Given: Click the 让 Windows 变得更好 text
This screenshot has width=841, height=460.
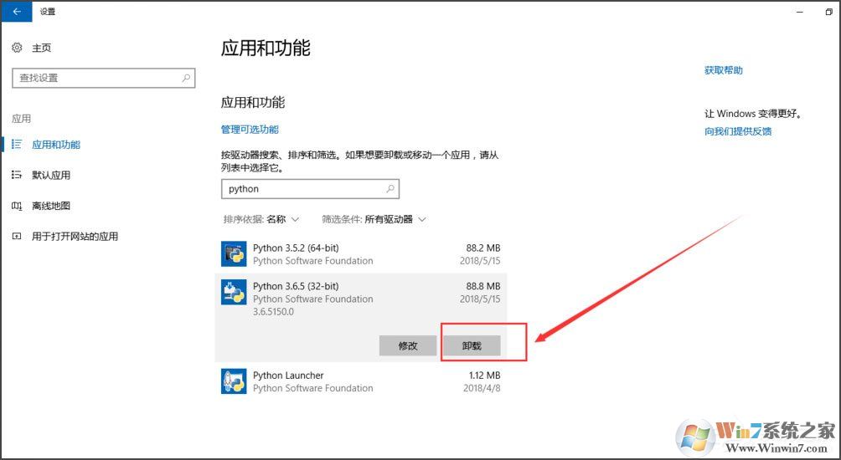Looking at the screenshot, I should click(753, 114).
